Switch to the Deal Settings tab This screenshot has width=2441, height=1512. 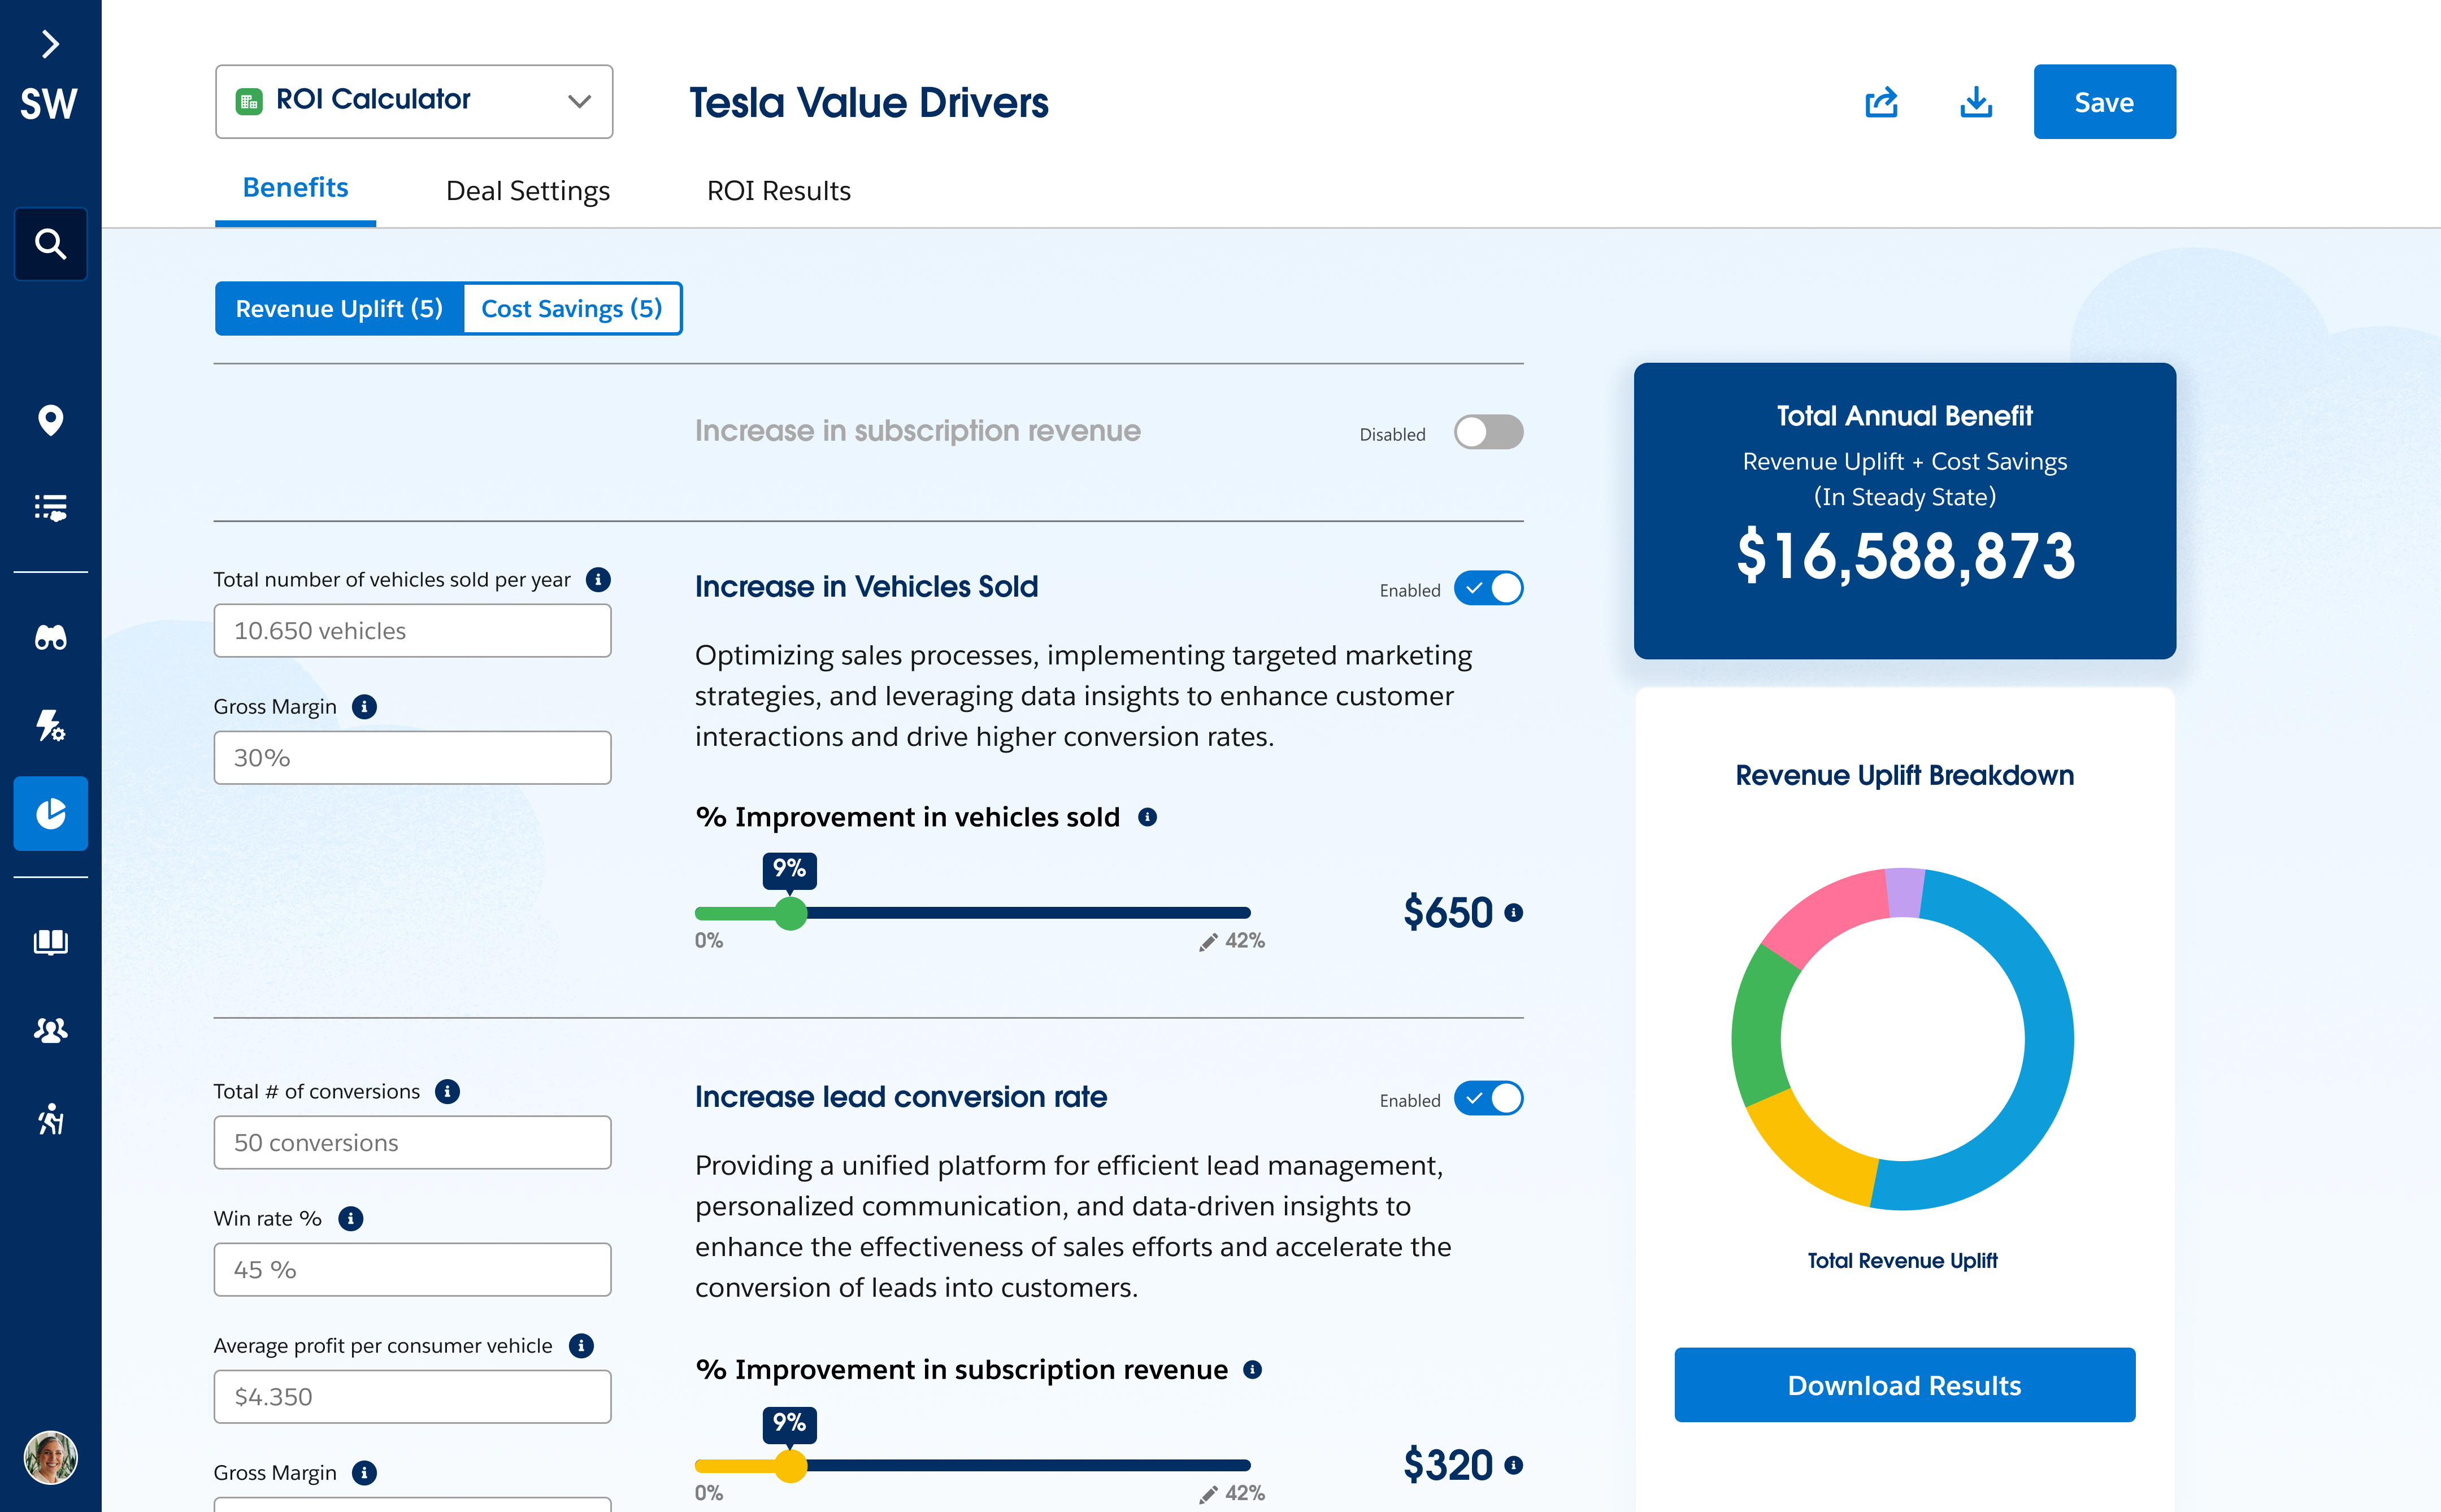click(x=527, y=190)
